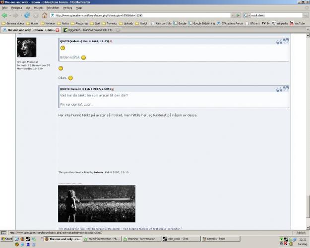
Task: Switch to 'kille_coolt - Chat' taskbar window
Action: [181, 239]
